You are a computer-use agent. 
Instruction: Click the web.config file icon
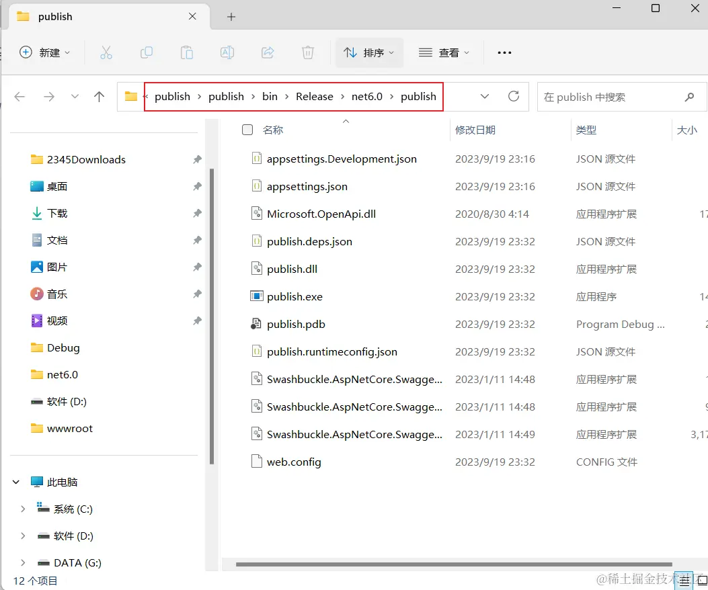[x=256, y=462]
